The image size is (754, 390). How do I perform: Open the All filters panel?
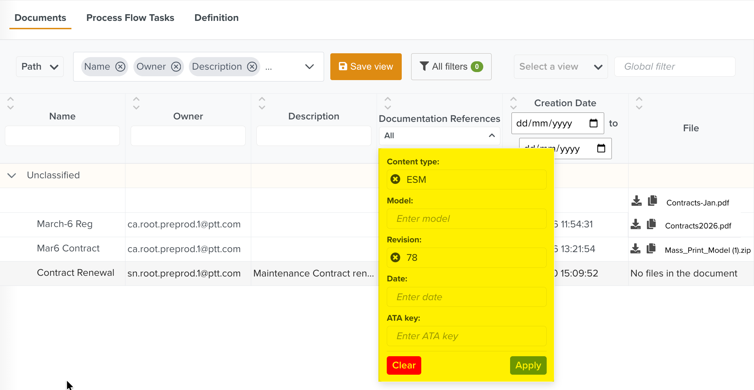(451, 67)
